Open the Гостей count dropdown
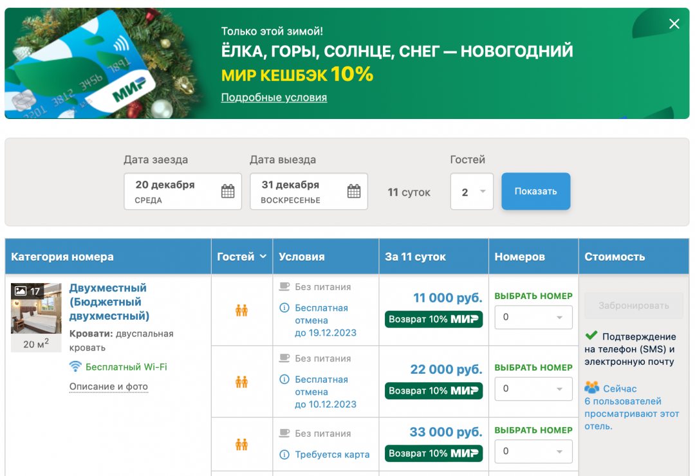 pos(472,192)
